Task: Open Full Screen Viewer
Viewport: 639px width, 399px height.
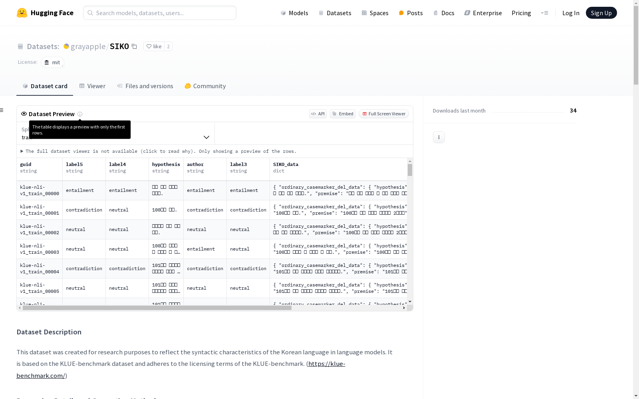Action: pos(384,114)
